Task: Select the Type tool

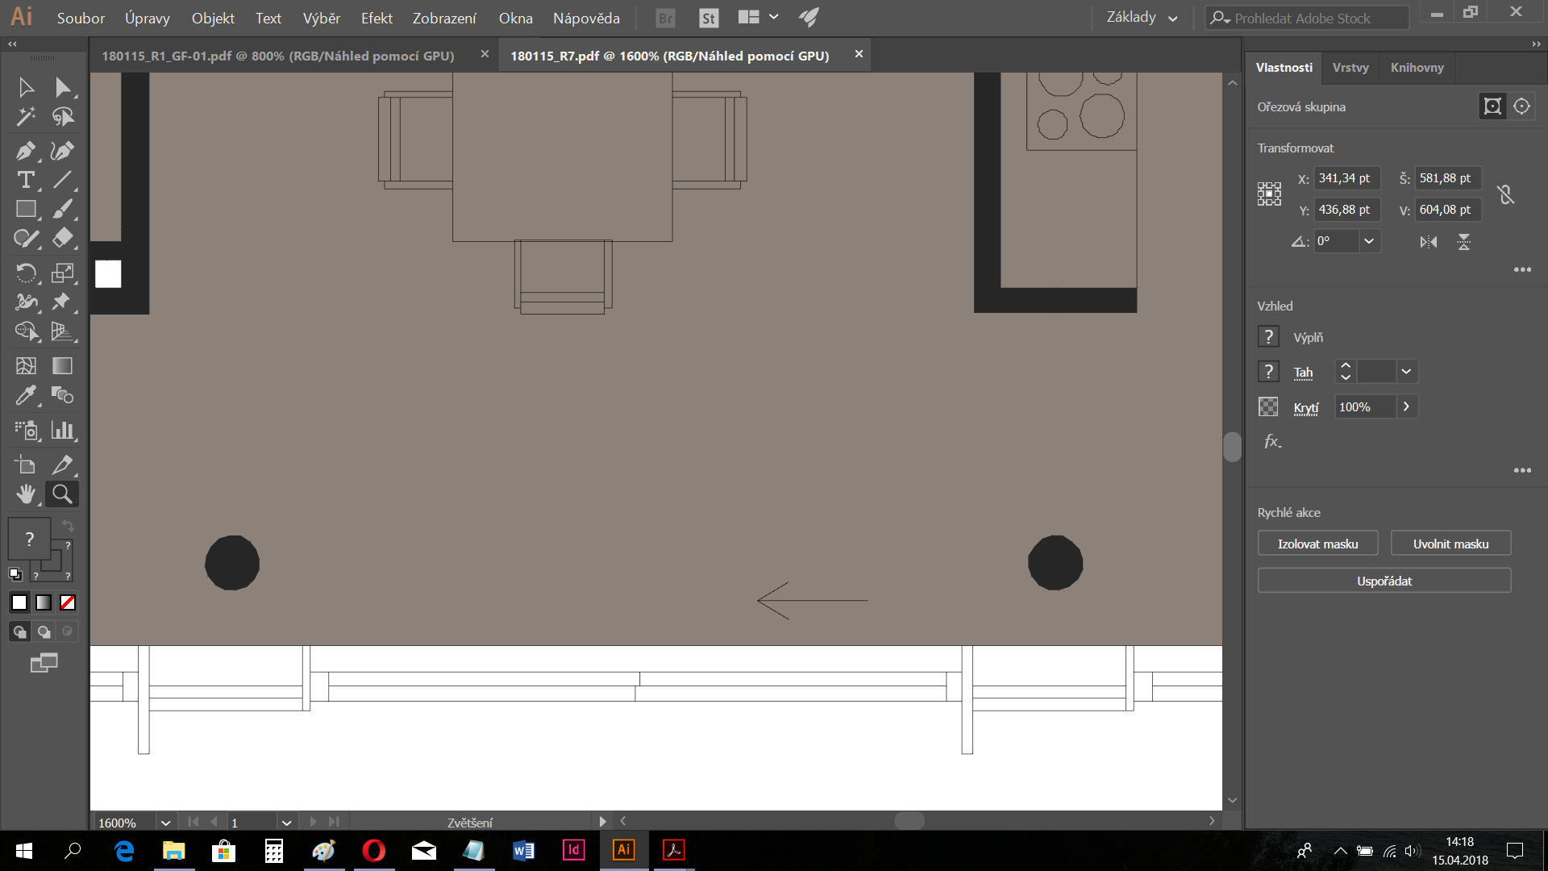Action: coord(26,180)
